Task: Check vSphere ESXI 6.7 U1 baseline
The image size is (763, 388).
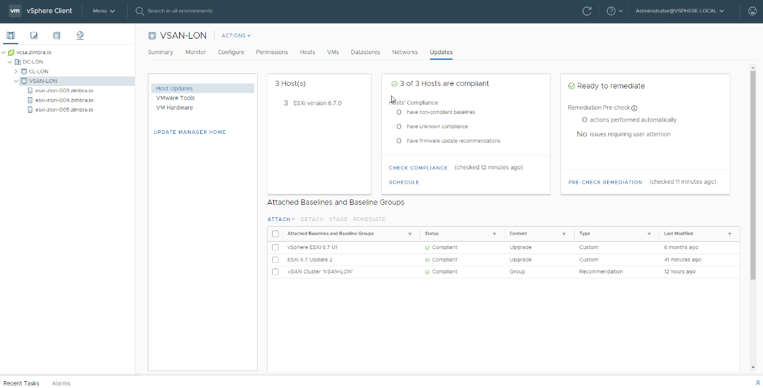Action: (x=275, y=247)
